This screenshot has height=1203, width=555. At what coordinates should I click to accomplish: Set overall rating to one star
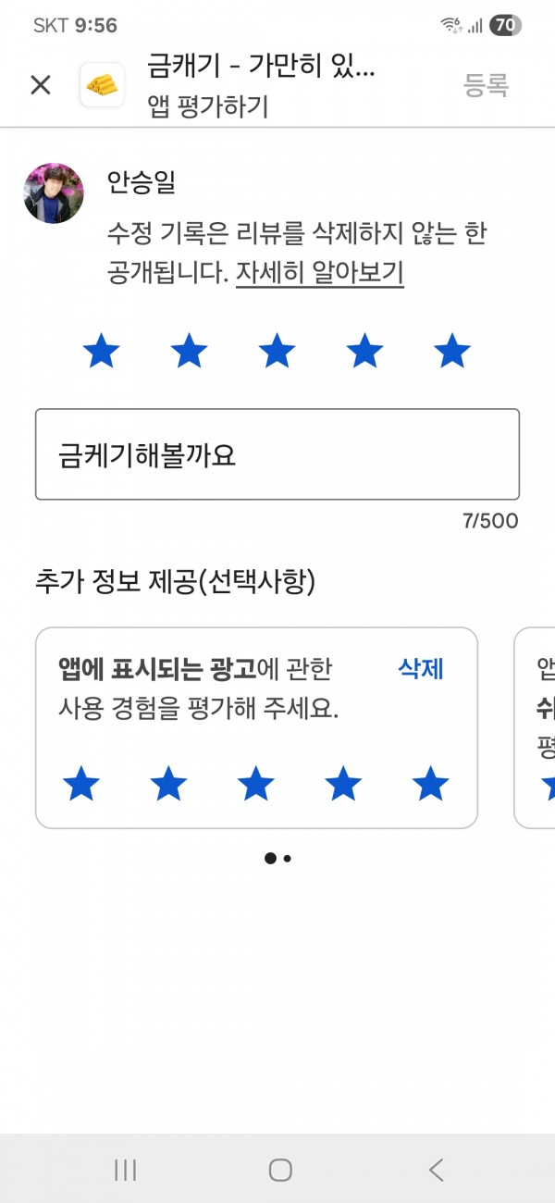pos(101,352)
